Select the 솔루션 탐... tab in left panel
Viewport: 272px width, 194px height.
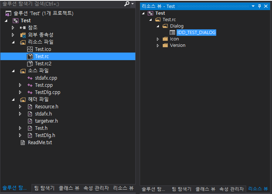click(15, 188)
